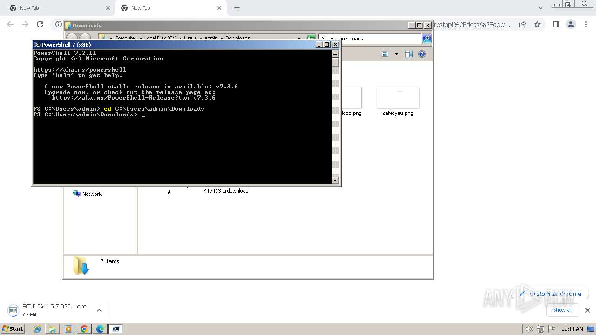Select file ending 417413.crdownload
Viewport: 596px width, 335px height.
point(226,191)
